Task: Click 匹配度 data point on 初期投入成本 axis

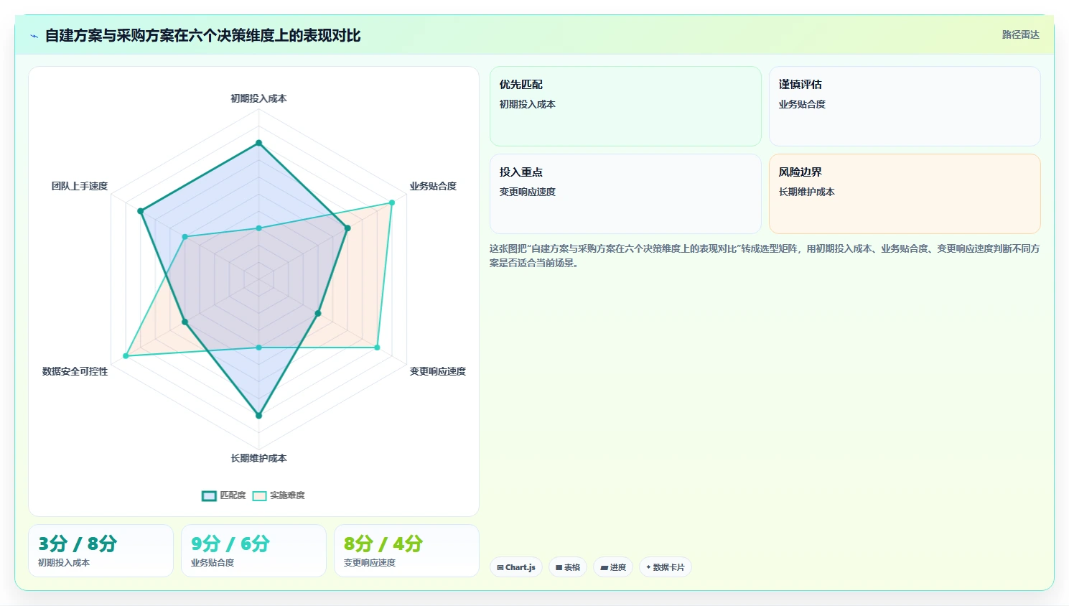Action: (259, 143)
